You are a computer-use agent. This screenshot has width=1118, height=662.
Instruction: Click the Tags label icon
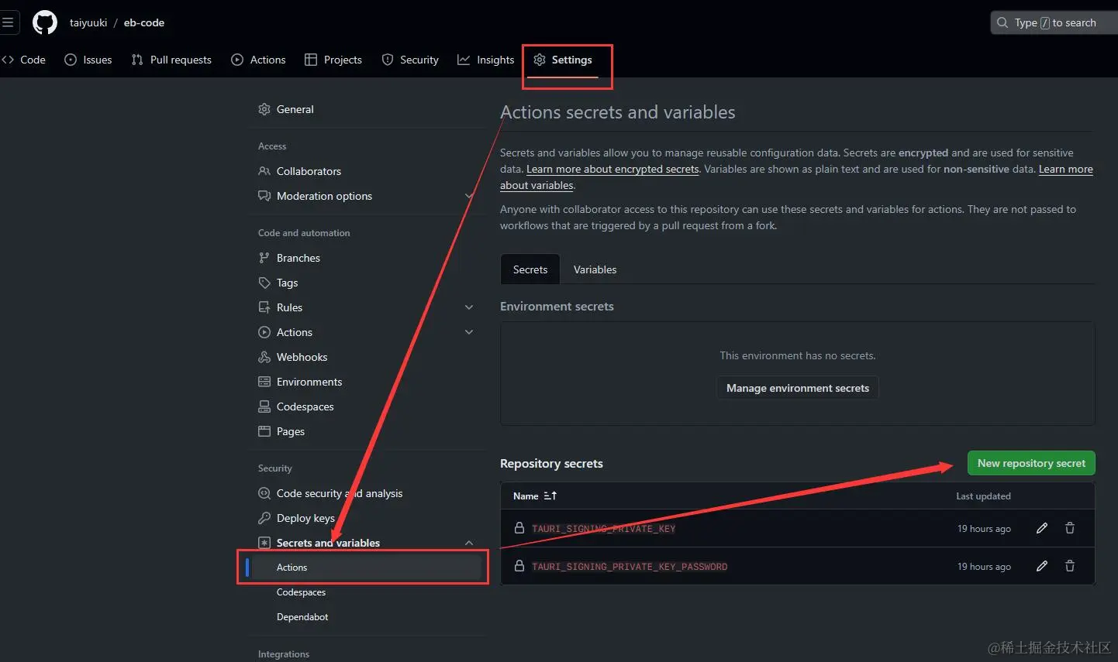pyautogui.click(x=264, y=283)
